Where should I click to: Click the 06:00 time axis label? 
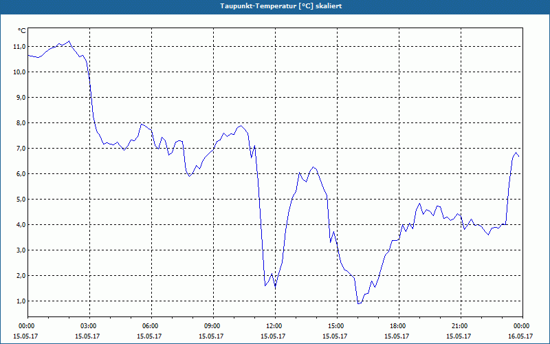point(151,326)
